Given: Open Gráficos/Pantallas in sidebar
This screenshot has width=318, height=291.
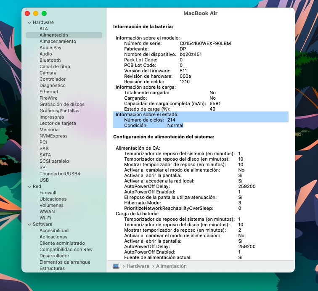Looking at the screenshot, I should (59, 111).
